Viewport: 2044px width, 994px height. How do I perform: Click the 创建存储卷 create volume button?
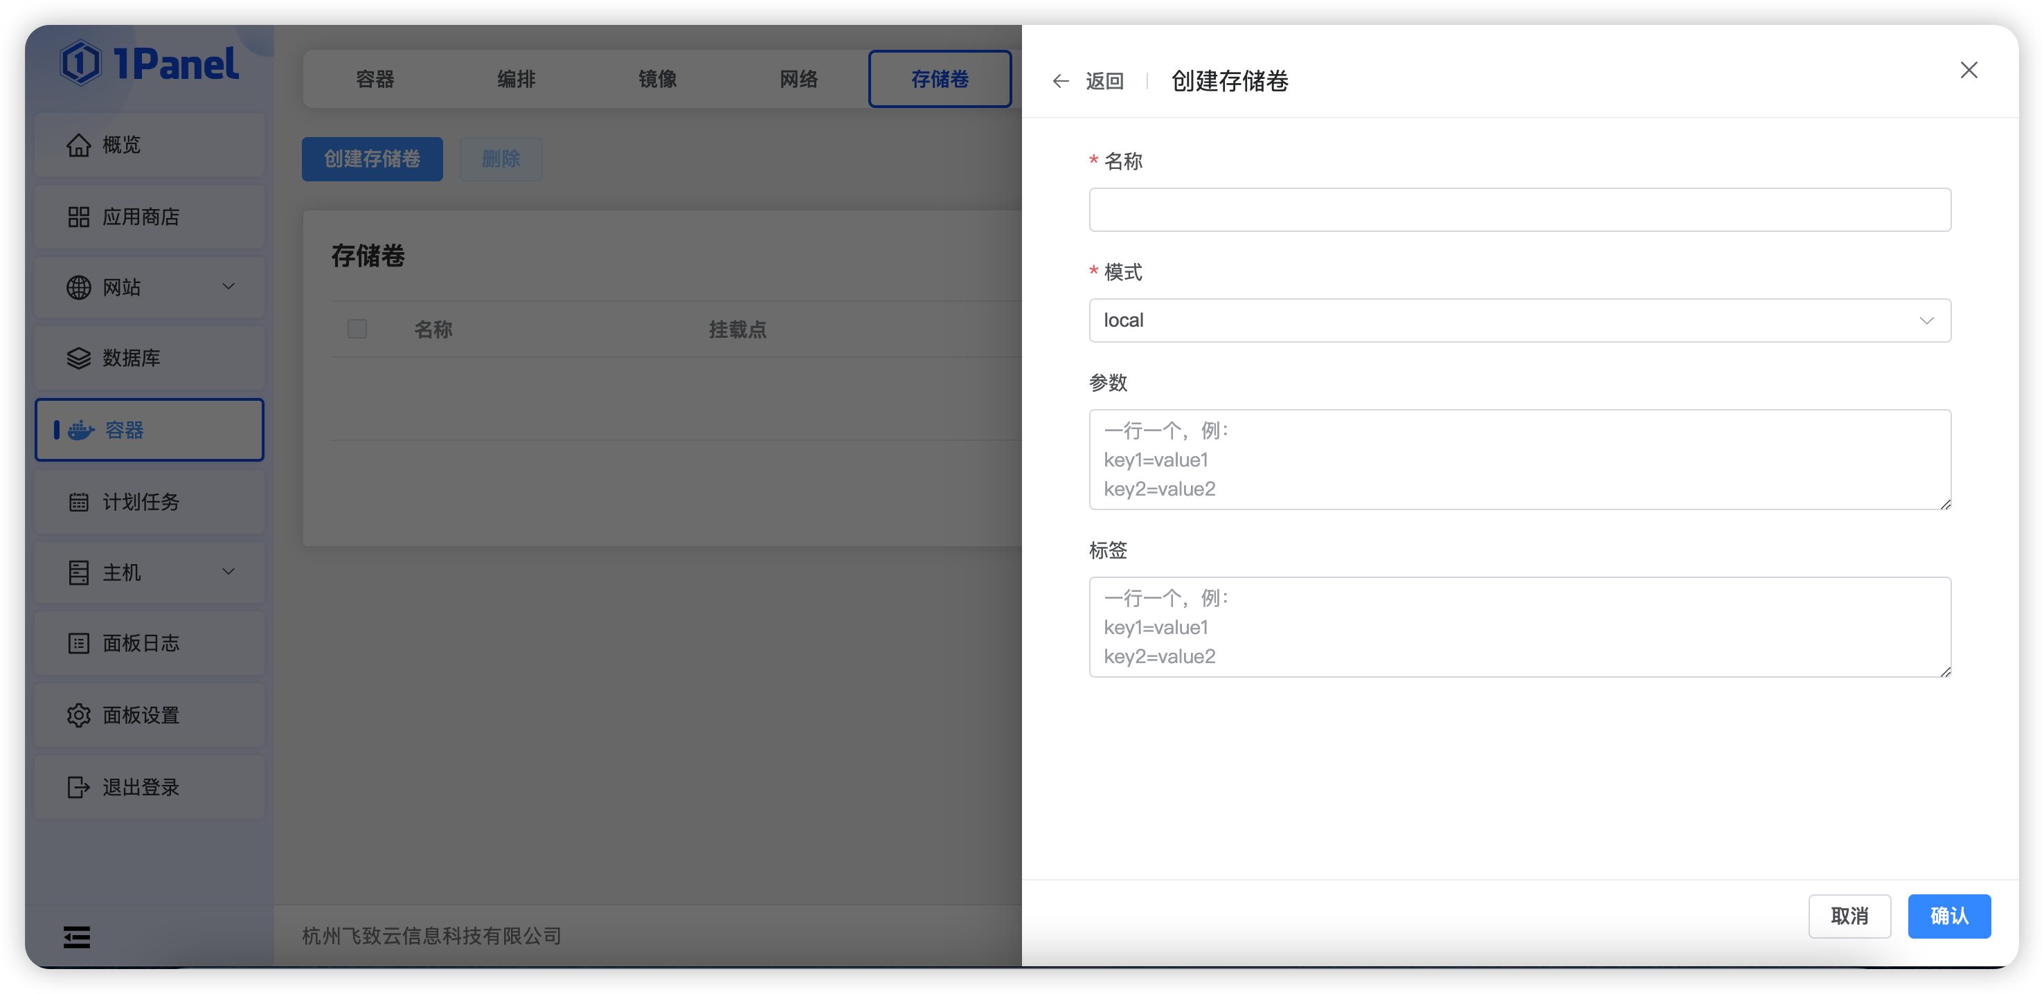371,159
